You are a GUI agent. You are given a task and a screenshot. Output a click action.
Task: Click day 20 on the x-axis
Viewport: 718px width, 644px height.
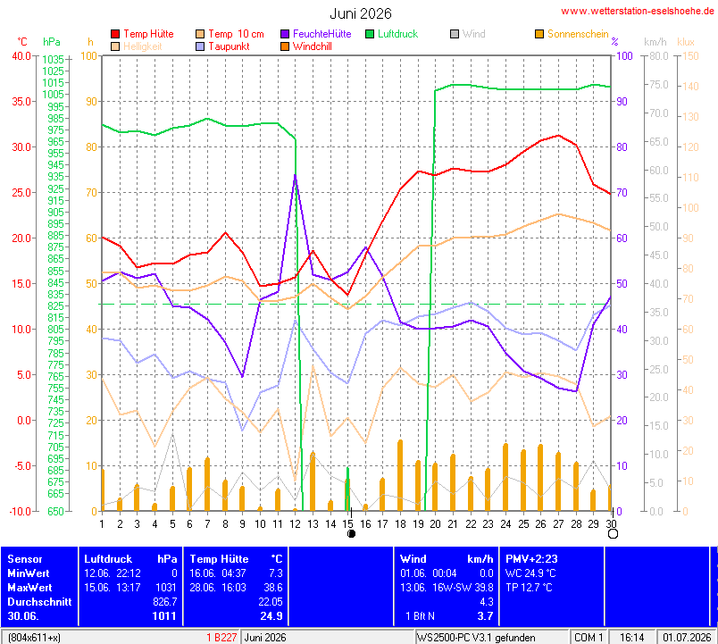pyautogui.click(x=436, y=524)
